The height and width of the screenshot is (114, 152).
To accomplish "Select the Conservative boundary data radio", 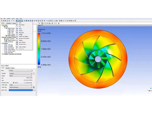I will point(25,83).
